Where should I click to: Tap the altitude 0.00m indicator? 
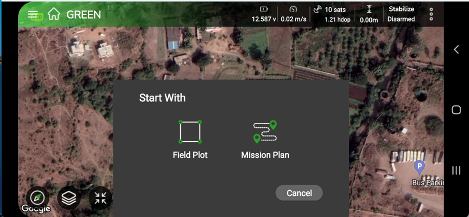[x=369, y=14]
